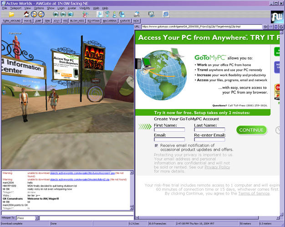Uncheck the email notification checkbox
Image resolution: width=285 pixels, height=227 pixels.
pyautogui.click(x=156, y=146)
